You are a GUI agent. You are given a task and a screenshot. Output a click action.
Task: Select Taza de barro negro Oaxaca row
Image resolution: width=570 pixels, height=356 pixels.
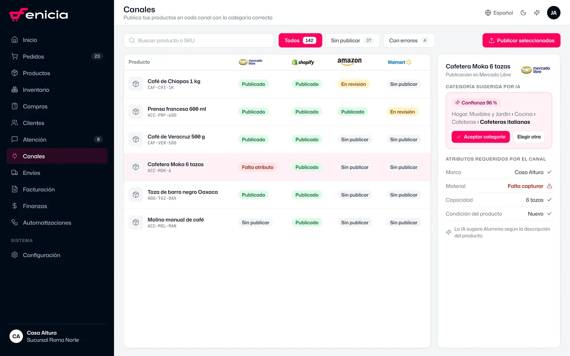click(277, 195)
